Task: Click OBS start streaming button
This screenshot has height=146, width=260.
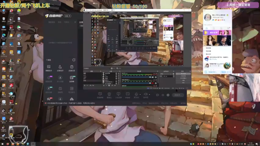Action: pos(183,74)
